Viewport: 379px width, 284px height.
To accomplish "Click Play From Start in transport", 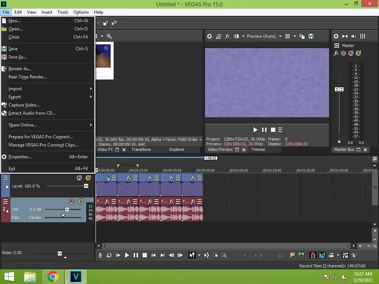I will (118, 255).
